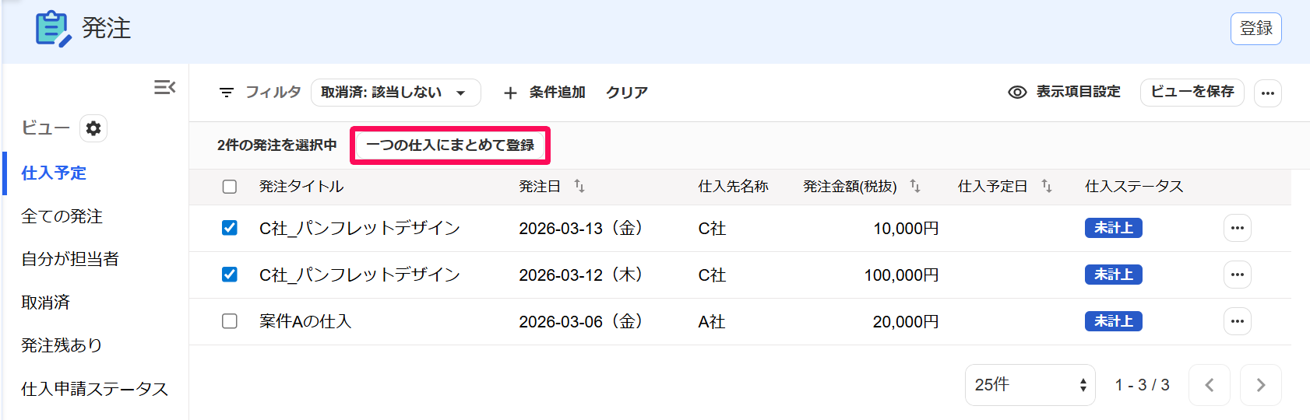Click the 発注 clipboard logo icon

[54, 29]
